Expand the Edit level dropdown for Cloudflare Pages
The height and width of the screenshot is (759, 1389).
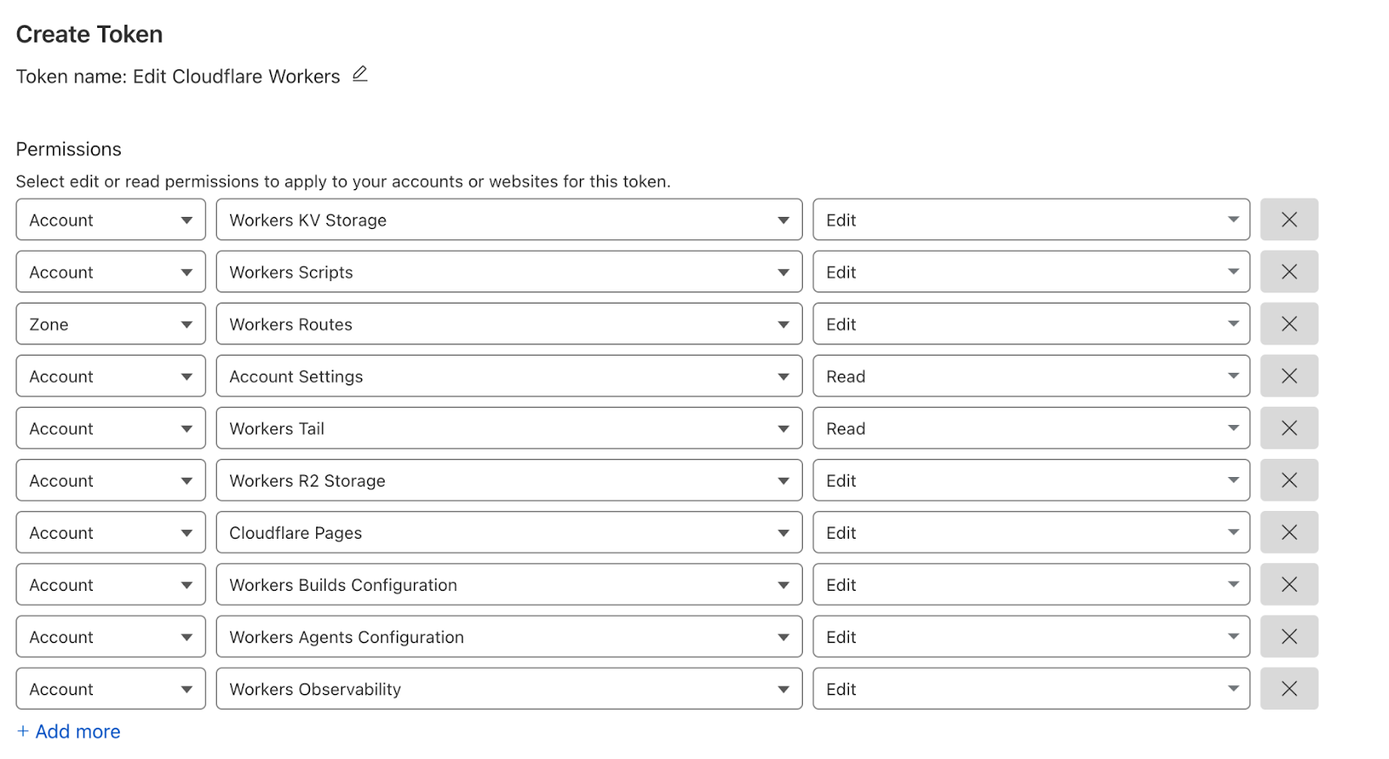coord(1030,532)
